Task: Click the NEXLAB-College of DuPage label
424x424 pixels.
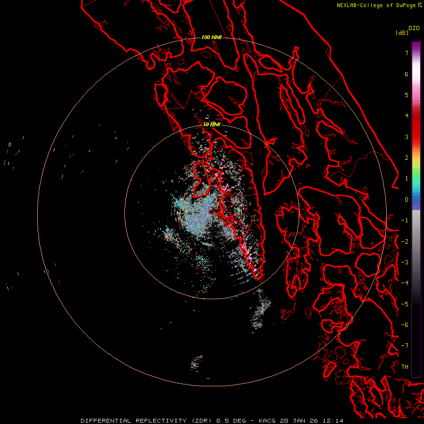Action: pyautogui.click(x=379, y=5)
